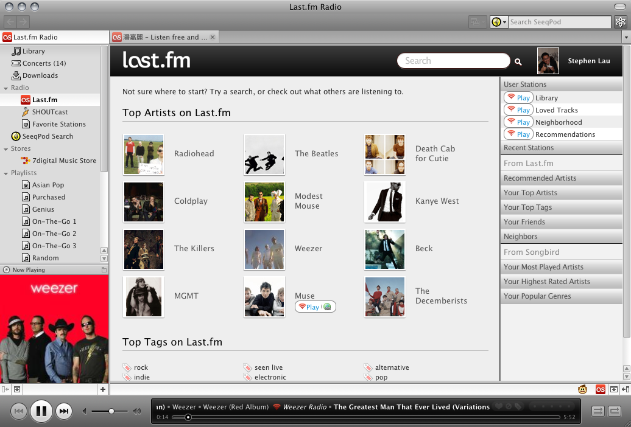Collapse the Stores section

click(5, 149)
